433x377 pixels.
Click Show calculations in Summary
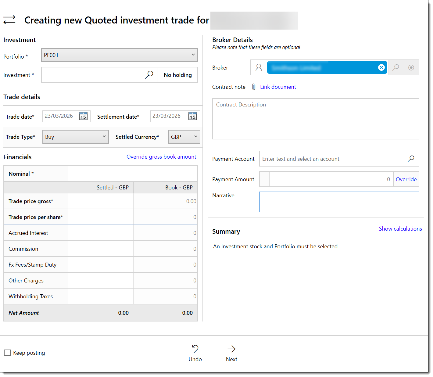pos(400,229)
